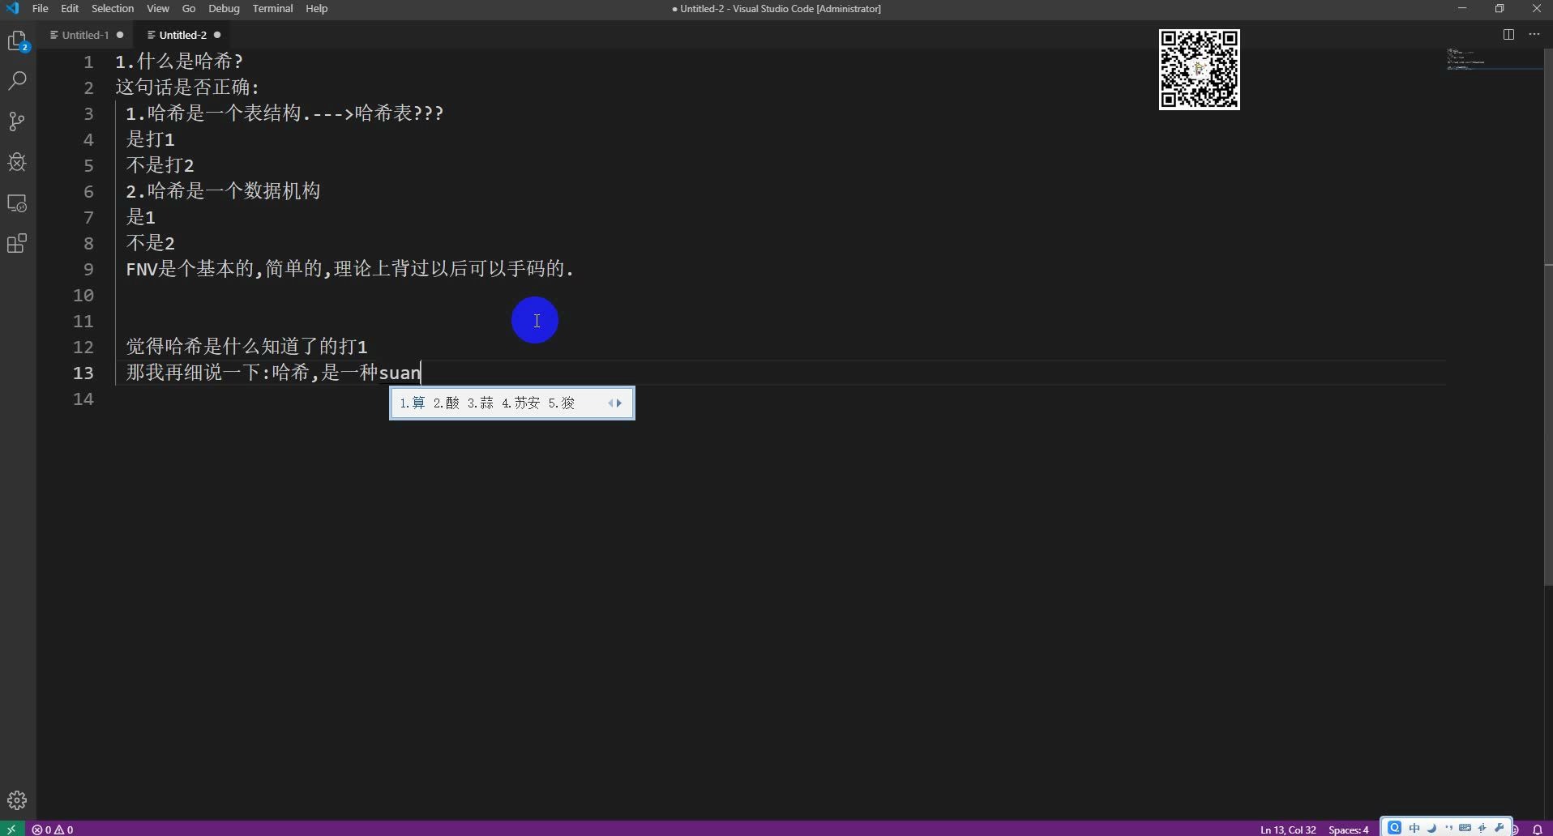
Task: Open the Run and Debug view
Action: pos(17,163)
